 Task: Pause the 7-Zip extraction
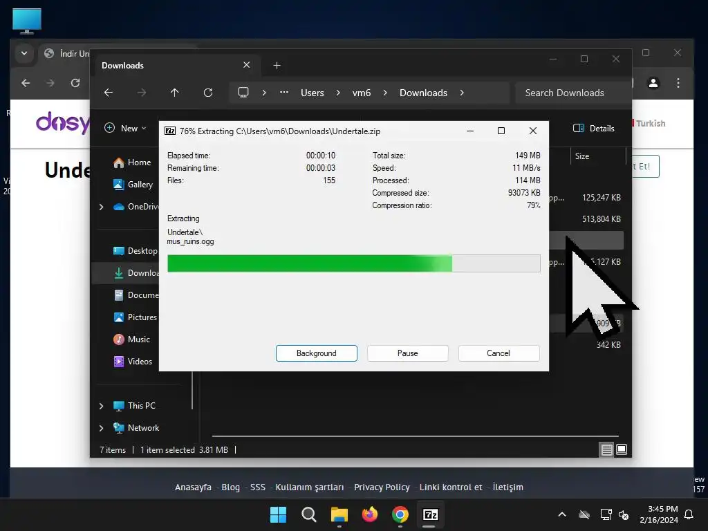[407, 353]
